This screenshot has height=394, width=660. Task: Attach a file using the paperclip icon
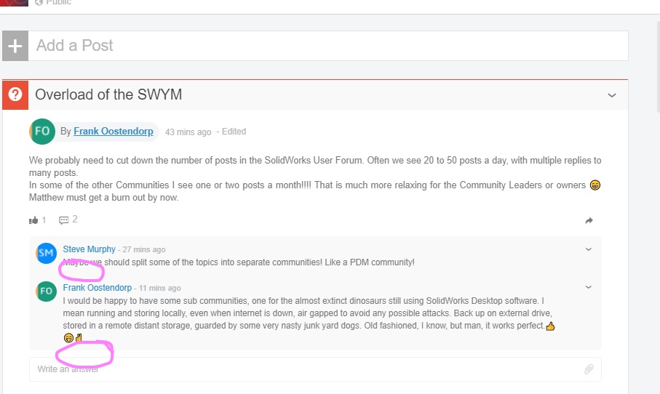[589, 369]
